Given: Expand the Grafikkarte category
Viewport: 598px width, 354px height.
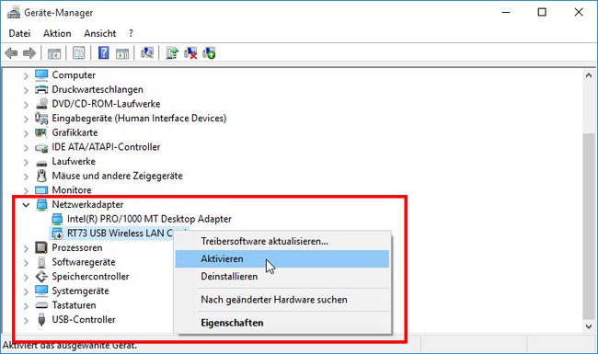Looking at the screenshot, I should pyautogui.click(x=26, y=133).
